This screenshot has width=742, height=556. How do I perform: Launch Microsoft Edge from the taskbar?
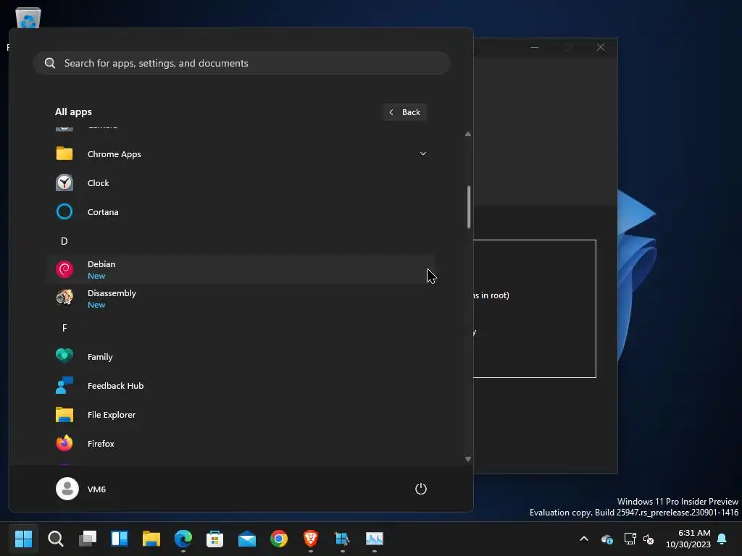(x=183, y=539)
